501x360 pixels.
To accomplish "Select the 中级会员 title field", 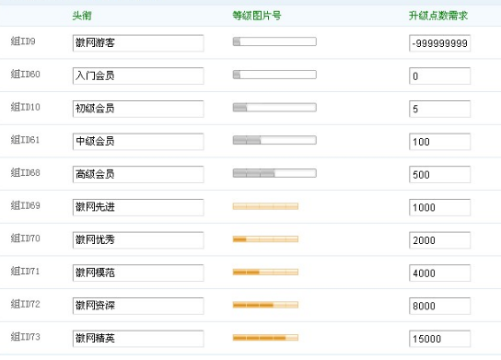I will (x=138, y=142).
